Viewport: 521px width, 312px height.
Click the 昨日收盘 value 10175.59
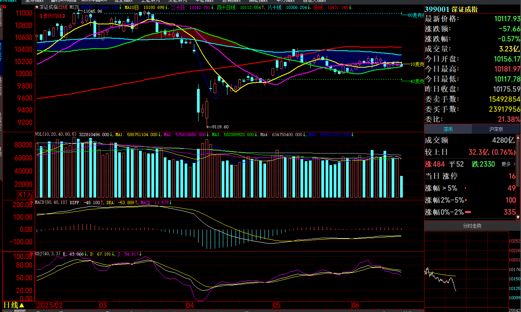point(507,89)
